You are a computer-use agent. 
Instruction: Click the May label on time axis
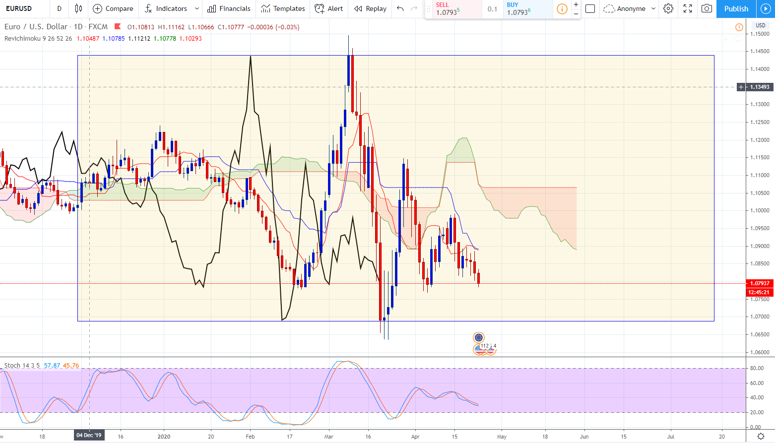(x=502, y=437)
